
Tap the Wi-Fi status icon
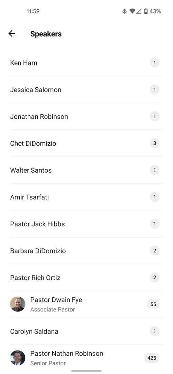pos(132,11)
